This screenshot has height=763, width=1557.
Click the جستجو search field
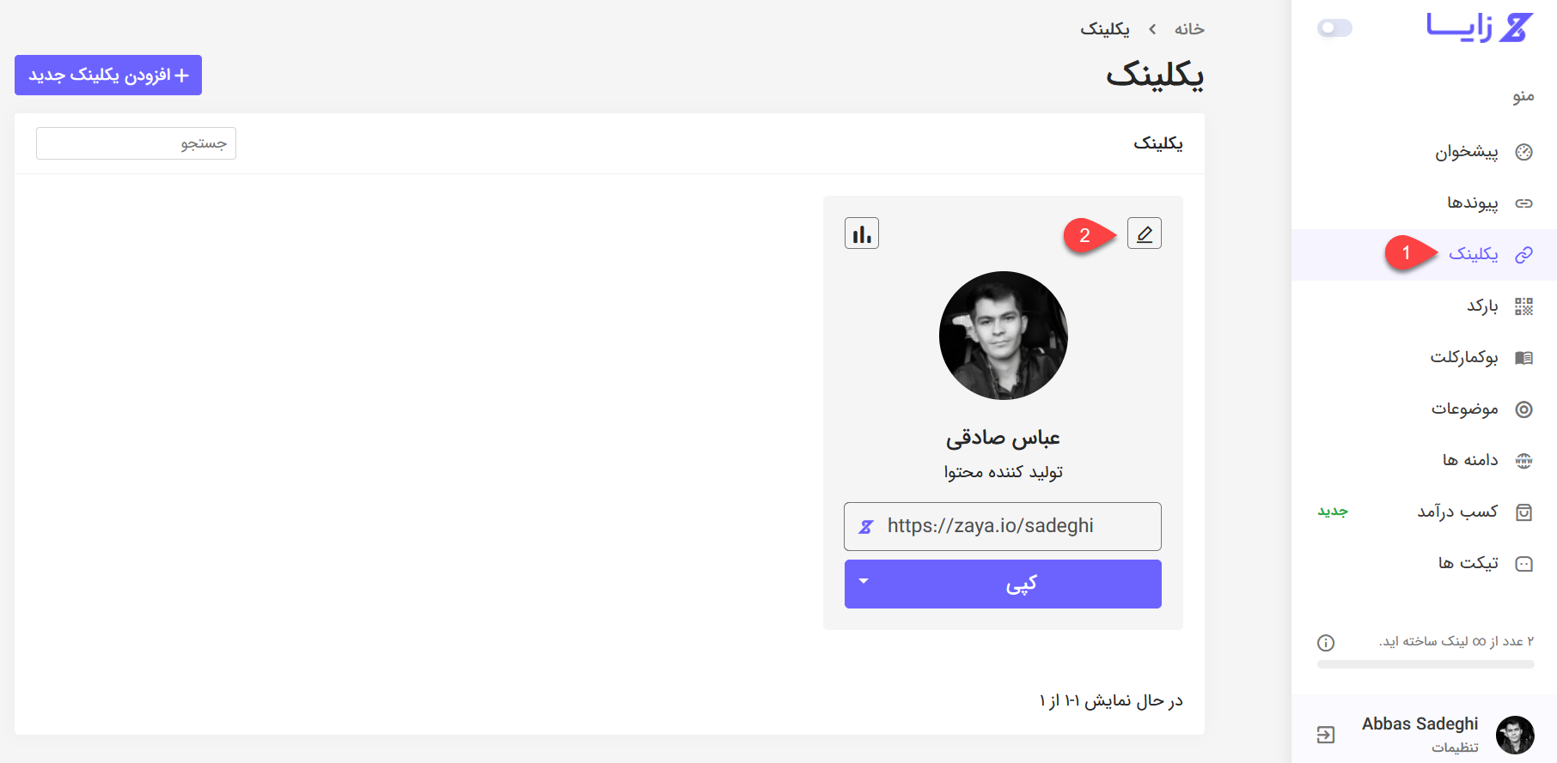[136, 143]
